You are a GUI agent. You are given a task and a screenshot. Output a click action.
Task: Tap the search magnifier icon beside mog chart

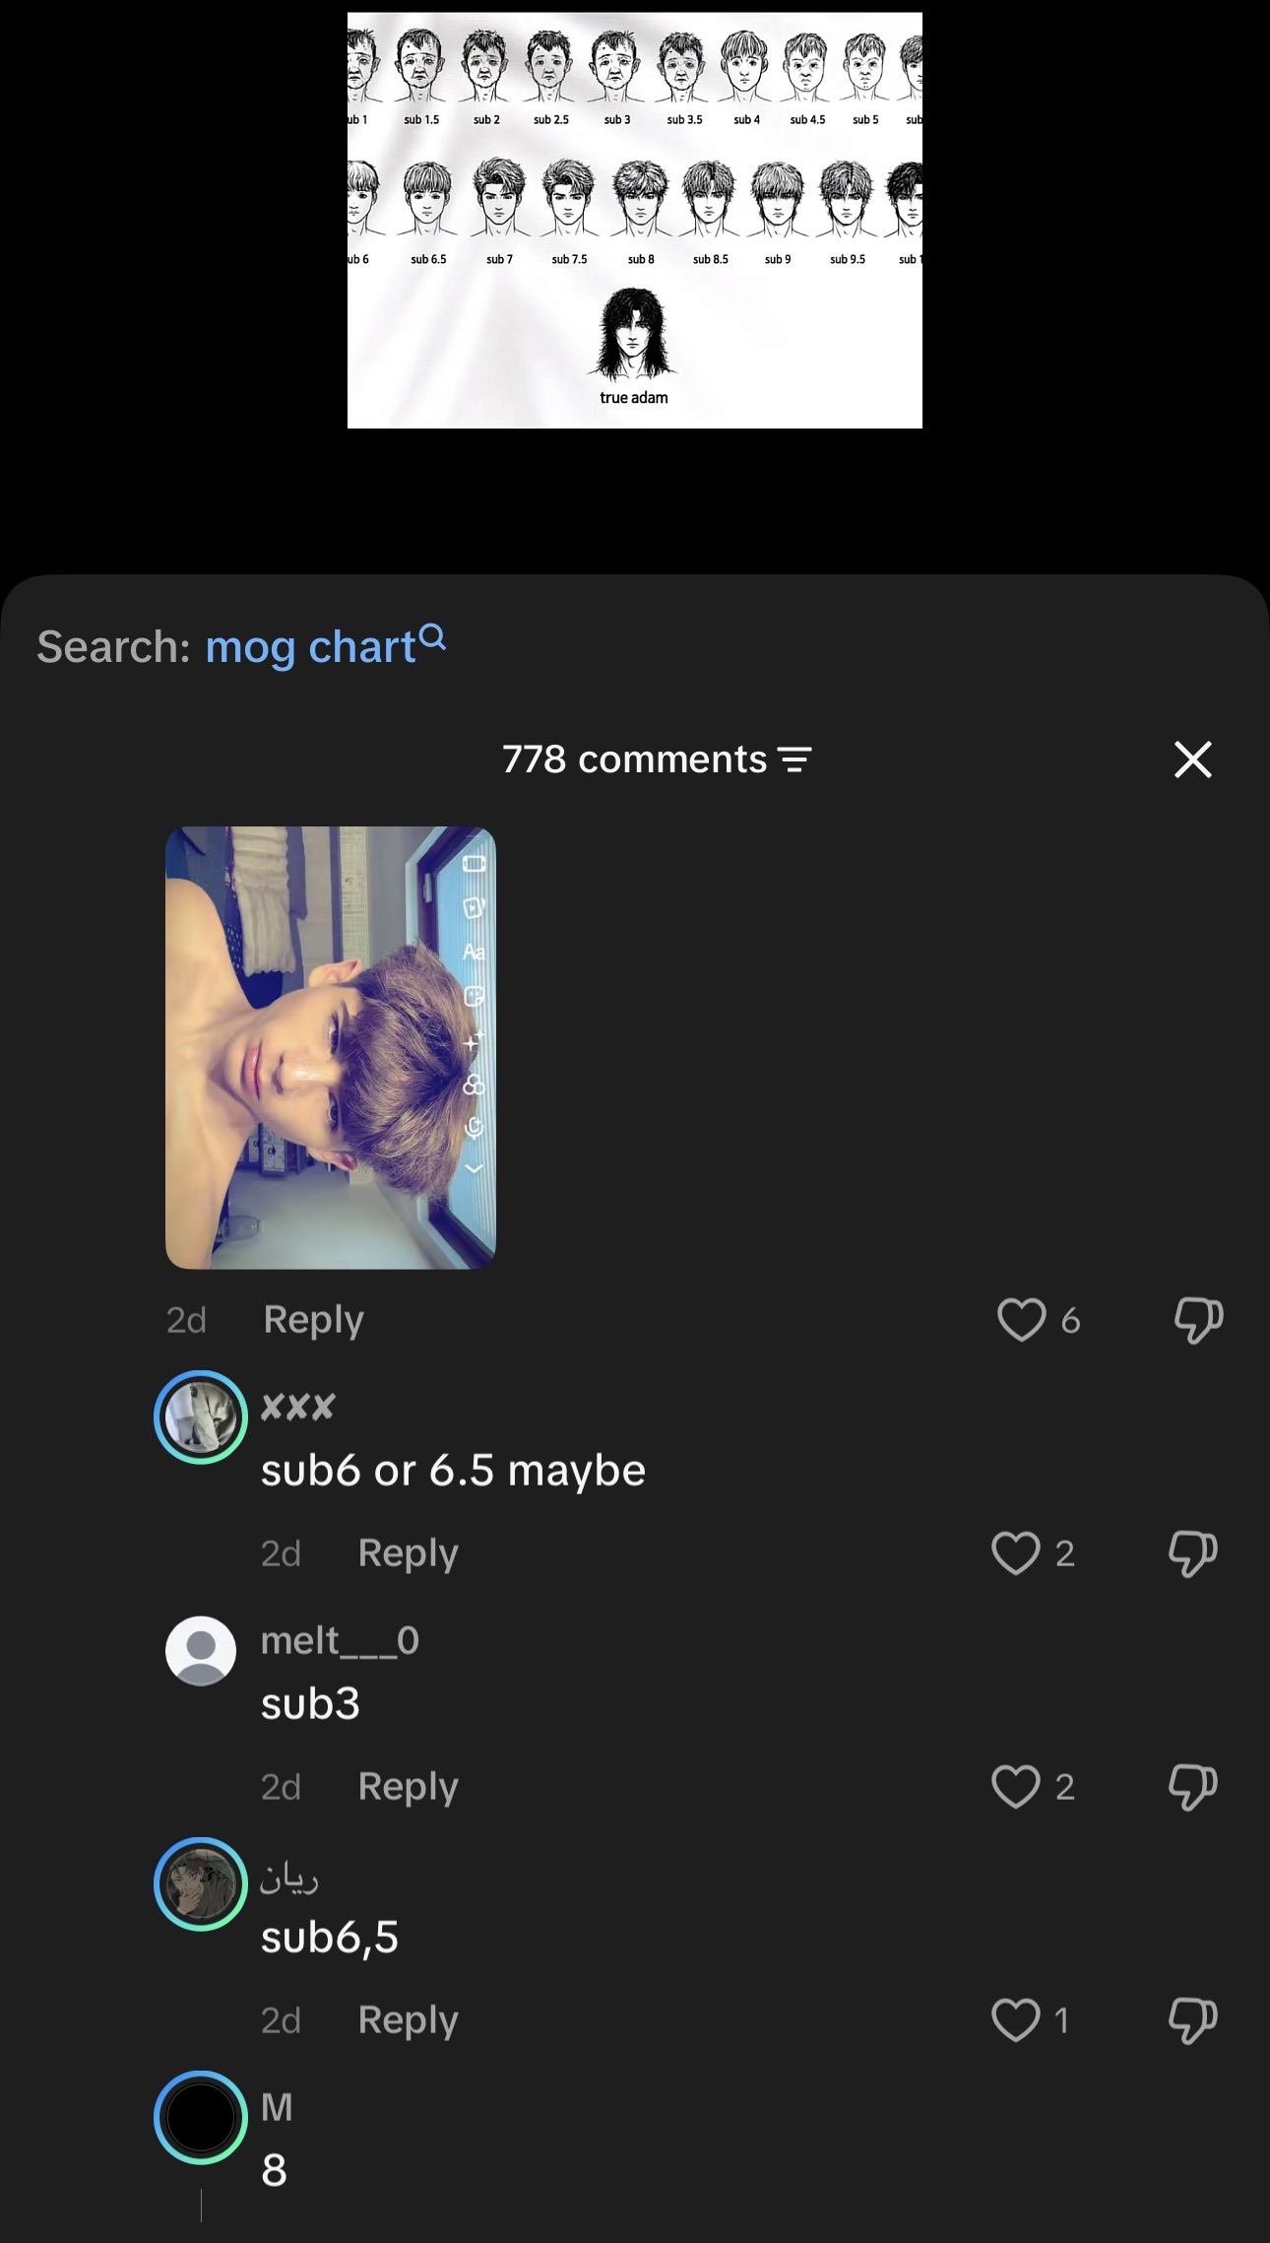pyautogui.click(x=432, y=637)
